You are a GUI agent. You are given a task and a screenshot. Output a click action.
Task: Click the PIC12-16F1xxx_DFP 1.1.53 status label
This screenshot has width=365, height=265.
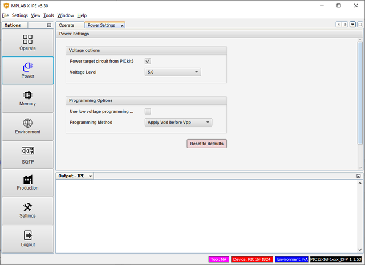pyautogui.click(x=336, y=259)
